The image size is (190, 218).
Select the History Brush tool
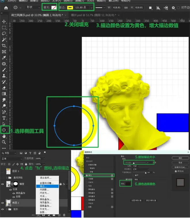tap(4, 82)
